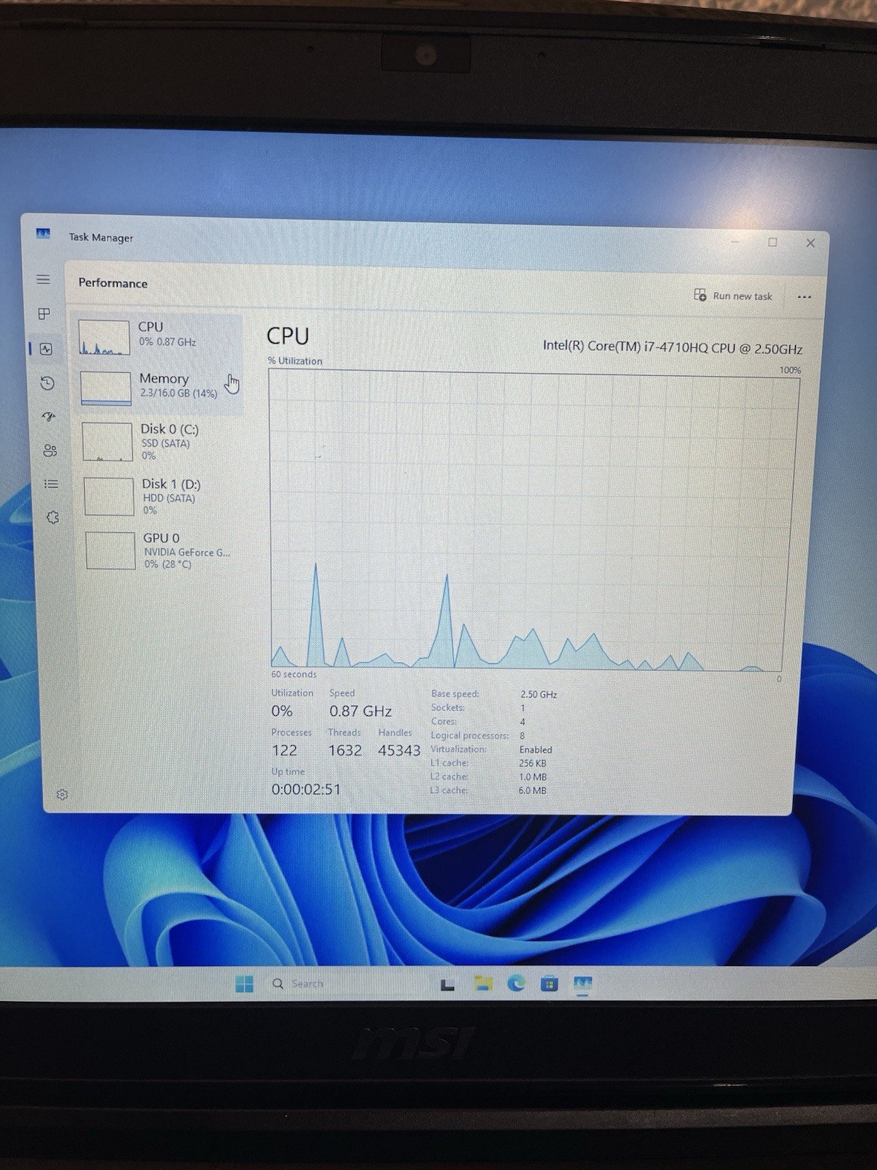877x1170 pixels.
Task: Open File Explorer from taskbar
Action: click(482, 984)
